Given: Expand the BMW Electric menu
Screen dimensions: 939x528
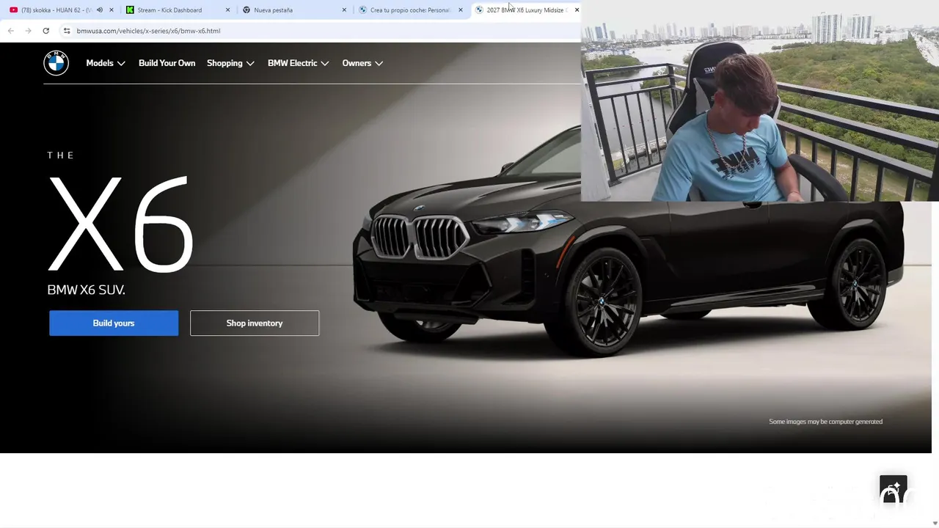Looking at the screenshot, I should (x=298, y=63).
